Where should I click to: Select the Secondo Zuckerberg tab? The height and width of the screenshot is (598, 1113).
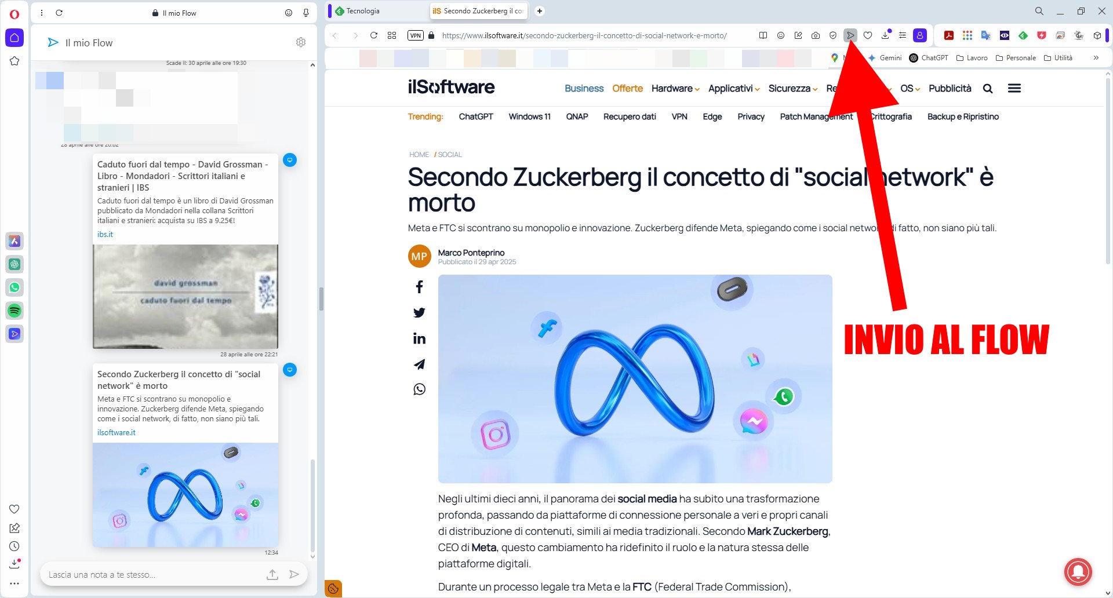click(479, 11)
